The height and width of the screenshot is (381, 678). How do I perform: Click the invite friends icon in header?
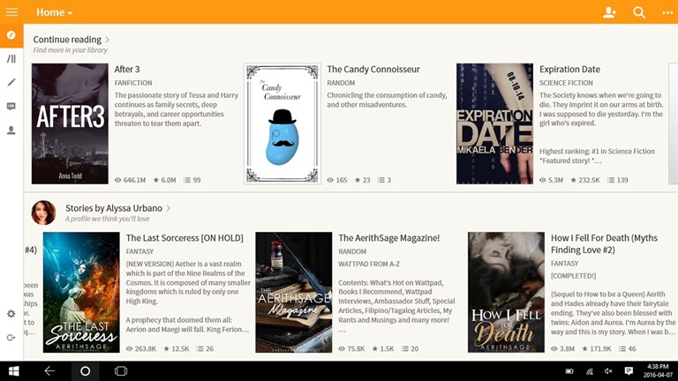pyautogui.click(x=609, y=12)
